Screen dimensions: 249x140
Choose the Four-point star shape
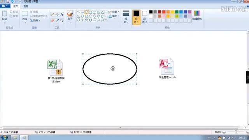coord(82,20)
